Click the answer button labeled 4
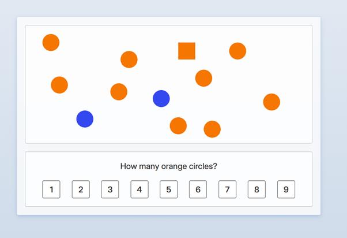This screenshot has width=347, height=238. coord(139,189)
